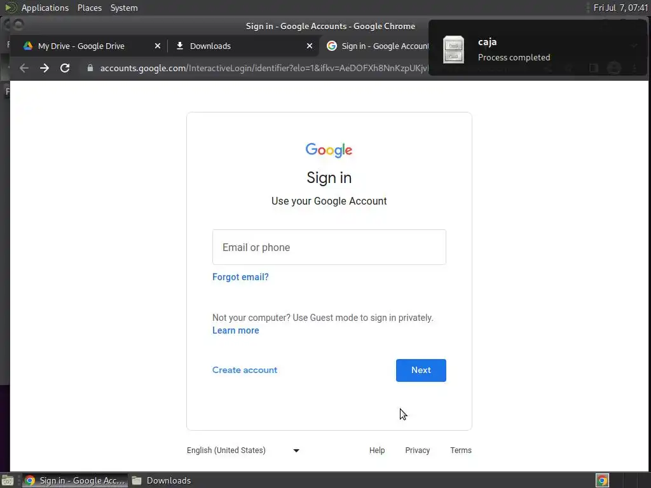Image resolution: width=651 pixels, height=488 pixels.
Task: Click the Email or phone field
Action: [329, 247]
